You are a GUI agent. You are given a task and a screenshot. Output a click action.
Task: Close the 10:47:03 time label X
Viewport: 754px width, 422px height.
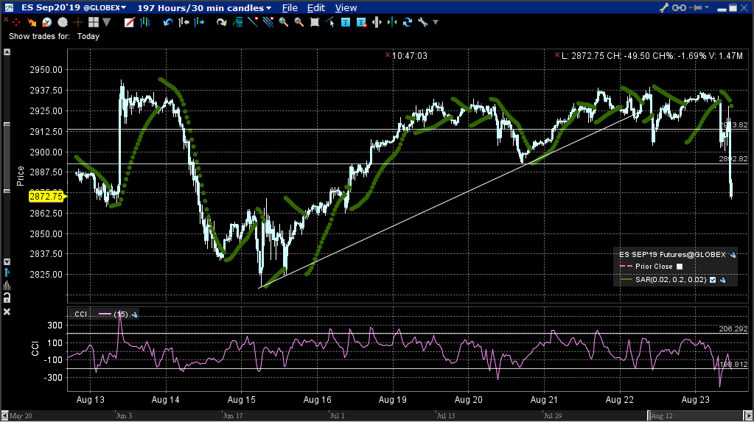[x=388, y=54]
